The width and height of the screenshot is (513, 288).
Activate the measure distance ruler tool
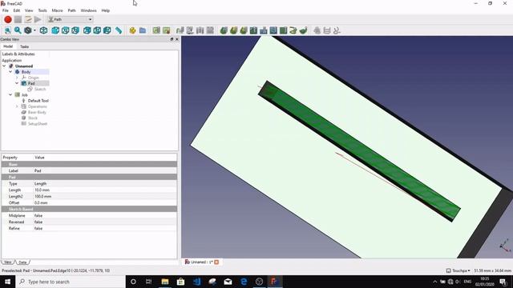(x=119, y=30)
